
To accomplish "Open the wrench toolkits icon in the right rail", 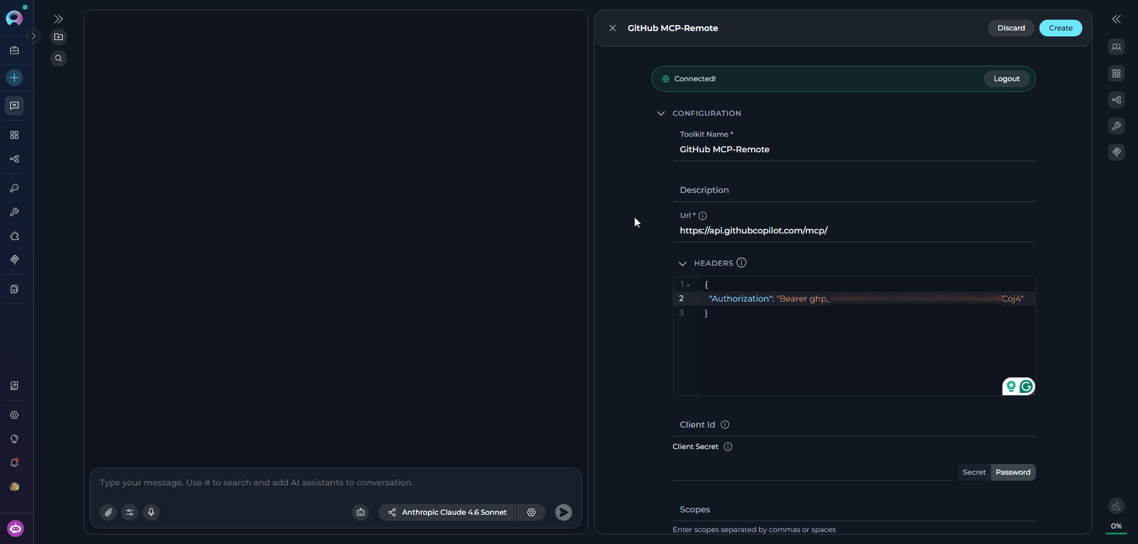I will tap(1116, 126).
